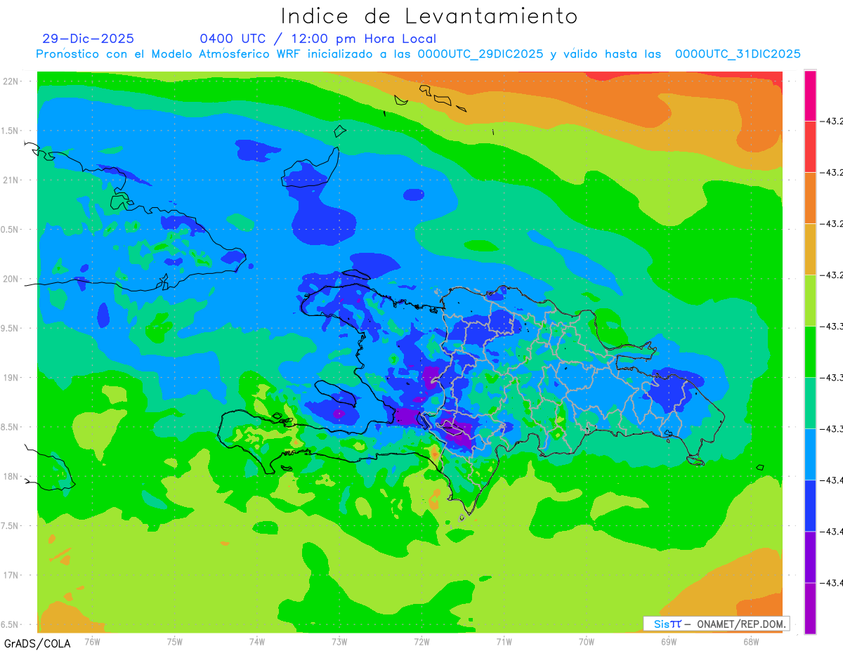The width and height of the screenshot is (843, 651).
Task: Click the 17N latitude label
Action: click(11, 575)
